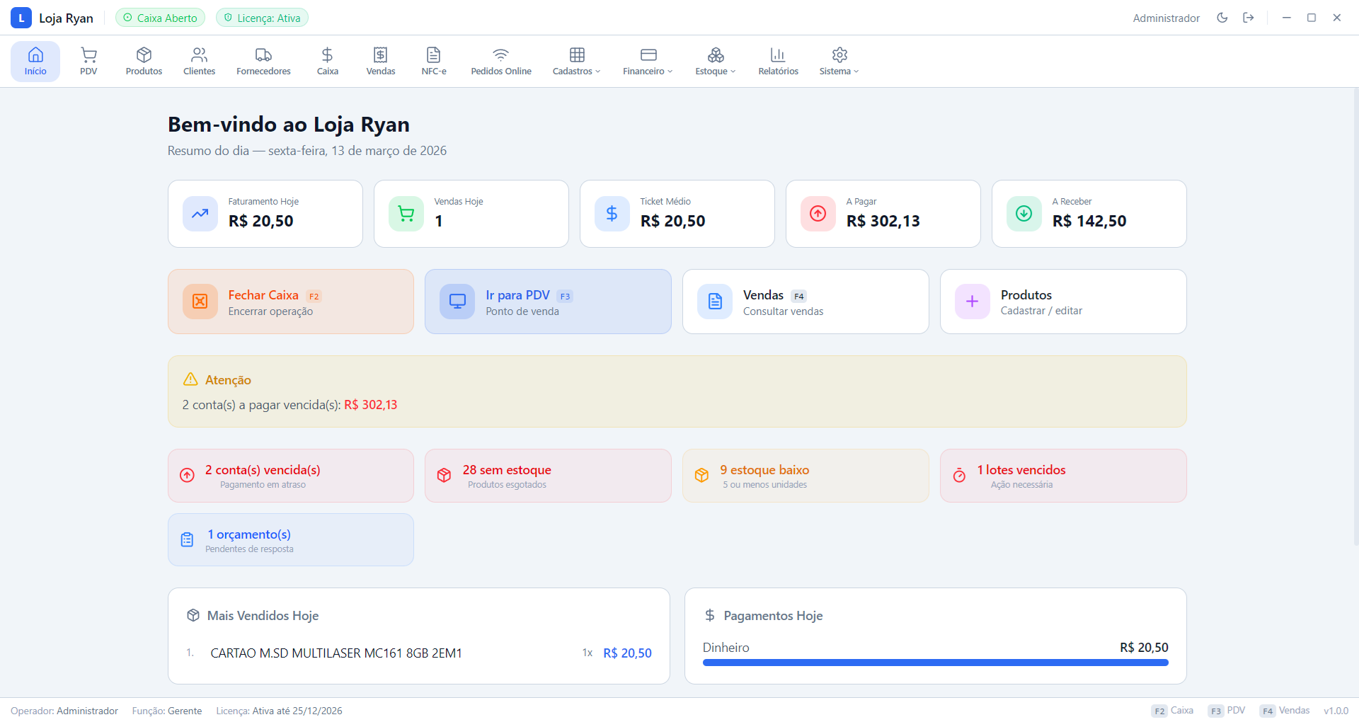Open the Caixa menu item
This screenshot has height=722, width=1359.
tap(327, 61)
